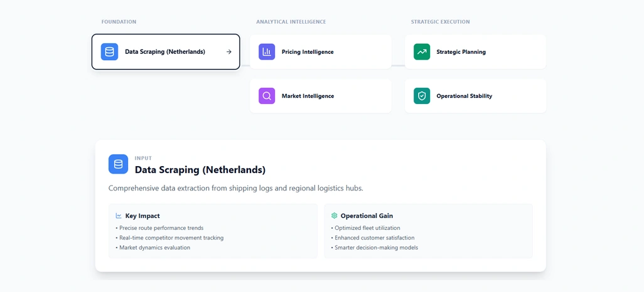Click the Market Intelligence magnifier icon
This screenshot has height=292, width=644.
[267, 96]
